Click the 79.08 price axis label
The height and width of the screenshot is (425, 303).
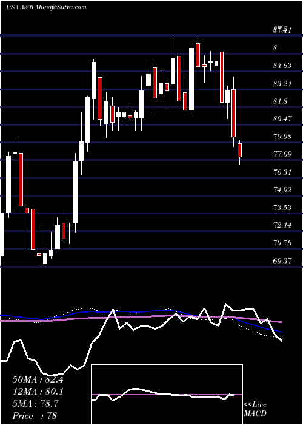[x=282, y=137]
